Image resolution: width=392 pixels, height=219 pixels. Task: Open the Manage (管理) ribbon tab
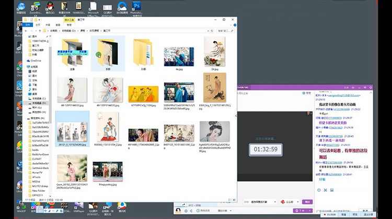(69, 25)
